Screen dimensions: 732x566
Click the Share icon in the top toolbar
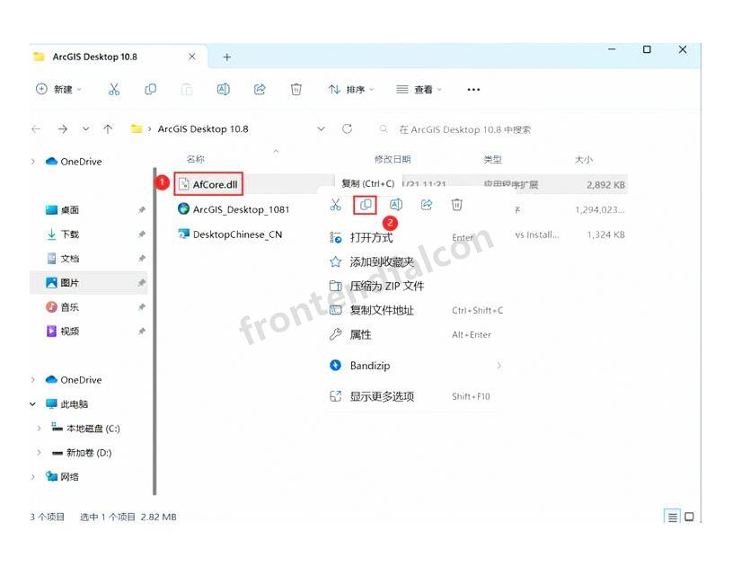coord(260,89)
